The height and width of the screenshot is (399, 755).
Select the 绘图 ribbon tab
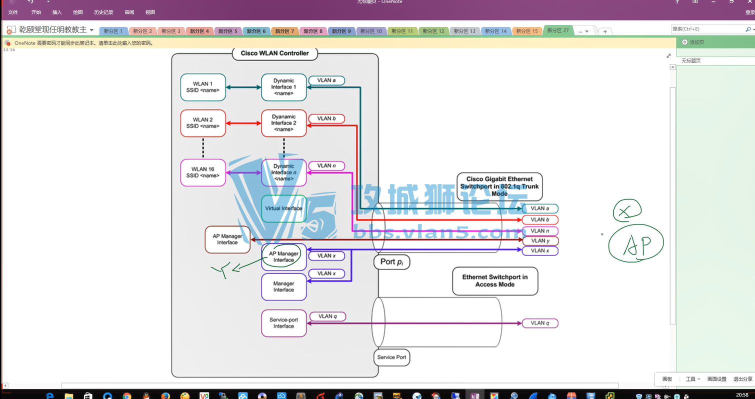click(x=78, y=12)
